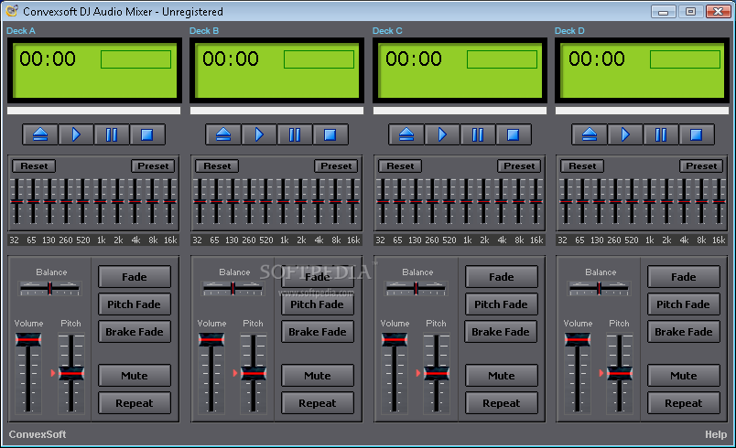Start playback on Deck A
Image resolution: width=736 pixels, height=448 pixels.
(x=76, y=135)
